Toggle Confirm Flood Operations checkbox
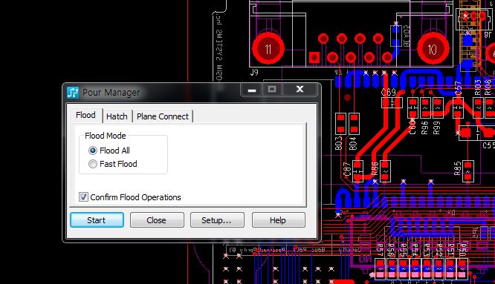 click(x=83, y=197)
